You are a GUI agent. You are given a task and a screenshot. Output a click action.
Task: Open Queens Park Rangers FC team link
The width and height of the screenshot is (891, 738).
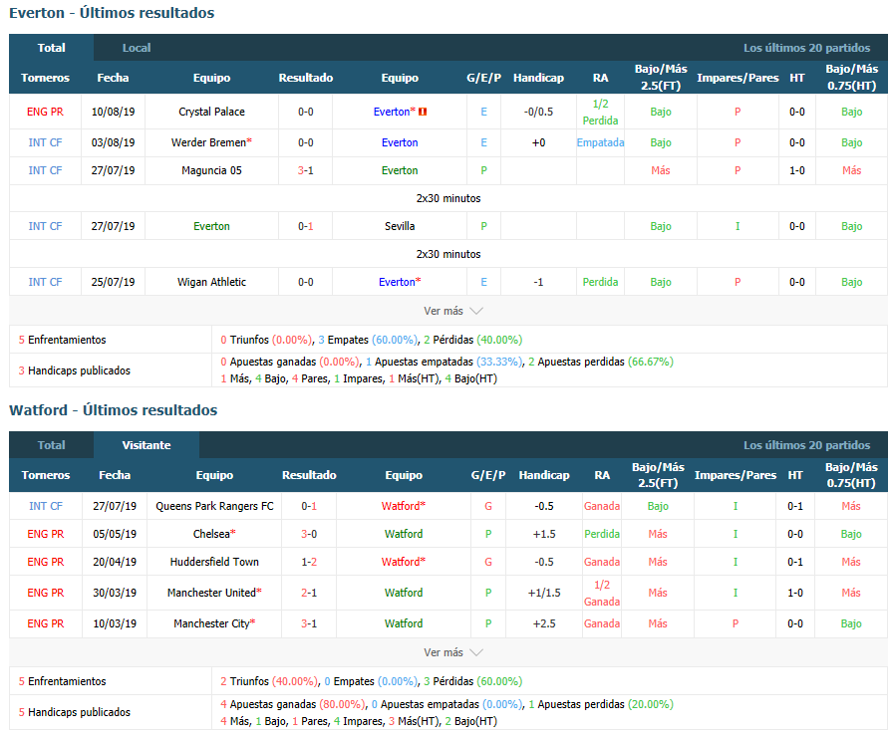tap(214, 506)
